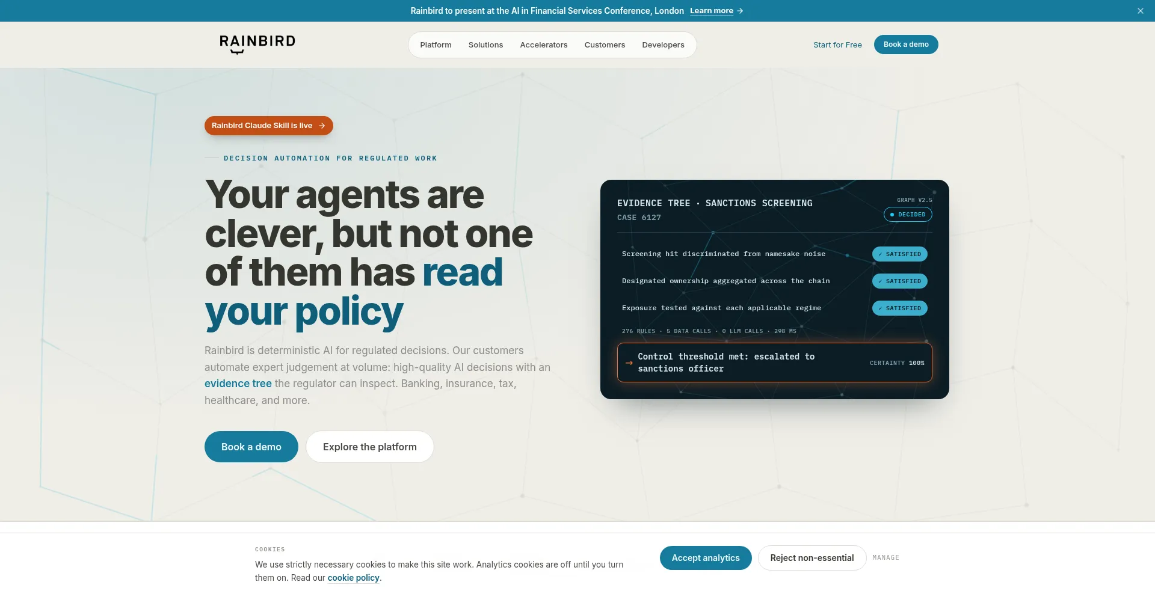This screenshot has height=597, width=1155.
Task: Open the Learn more conference link
Action: 716,11
